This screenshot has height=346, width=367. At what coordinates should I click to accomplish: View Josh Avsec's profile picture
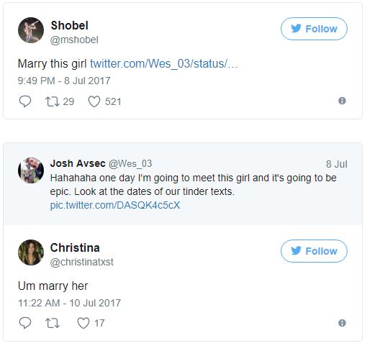(x=31, y=170)
